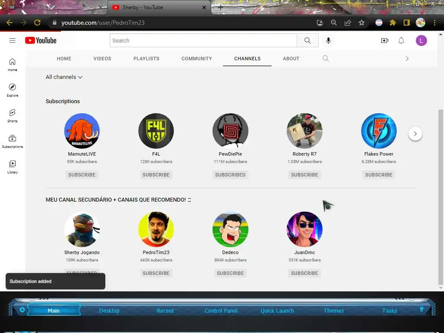
Task: Subscribe to Dedeco
Action: 230,273
